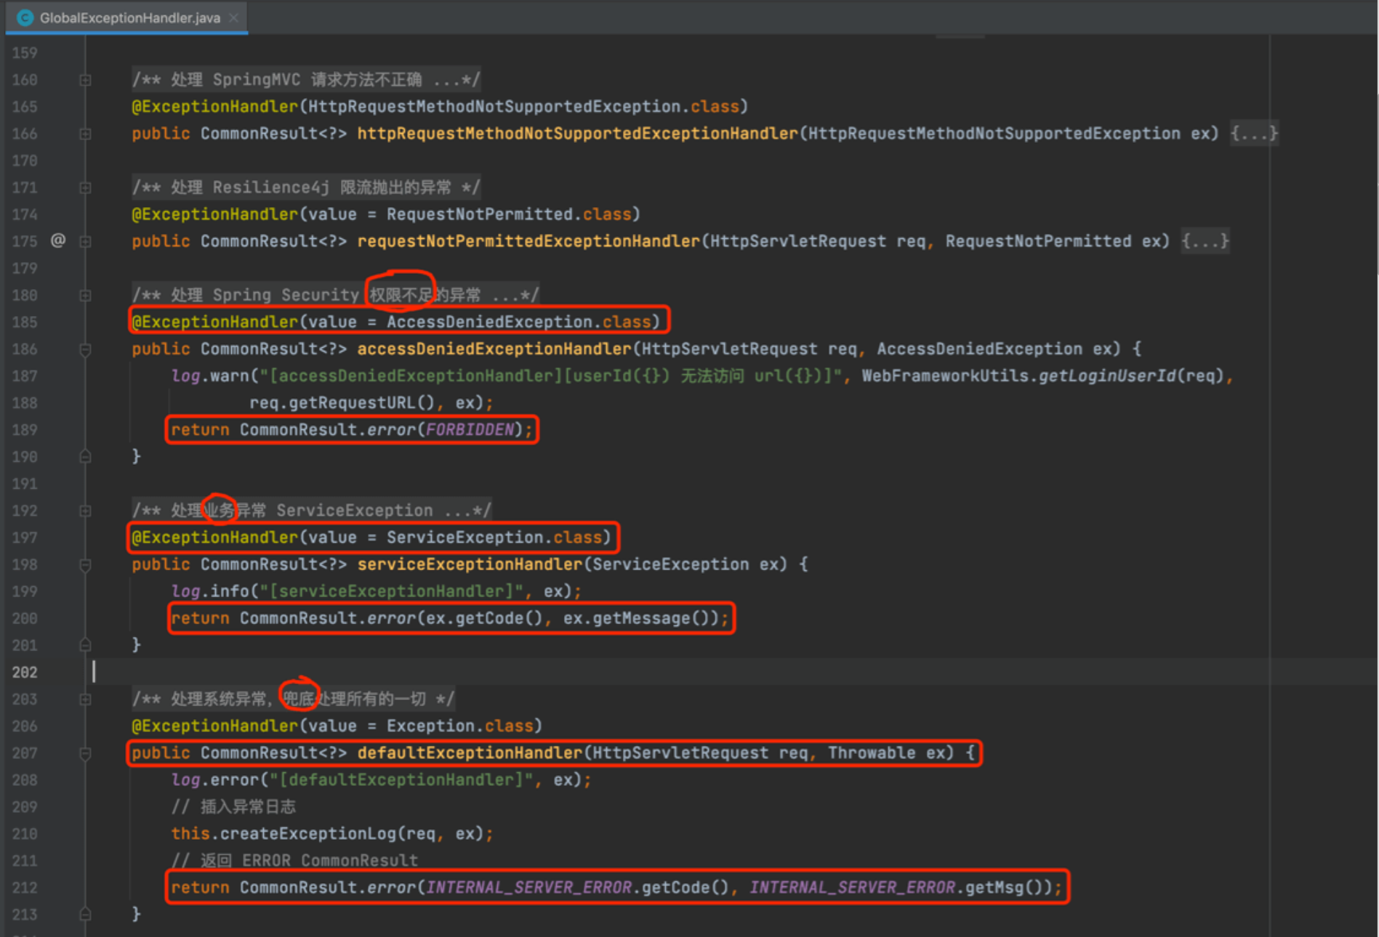This screenshot has width=1379, height=937.
Task: Click fold-end marker on line 213
Action: 85,914
